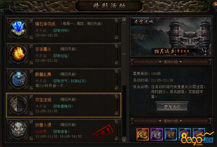Select the 宗派篝火 activity entry

point(63,54)
